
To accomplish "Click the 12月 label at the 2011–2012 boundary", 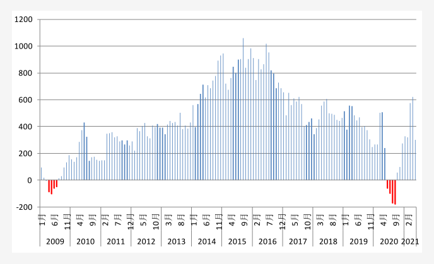I will [131, 222].
